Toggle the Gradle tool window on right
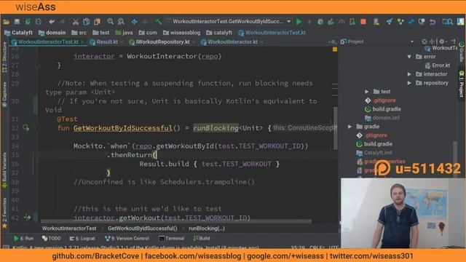466x262 pixels. point(462,52)
